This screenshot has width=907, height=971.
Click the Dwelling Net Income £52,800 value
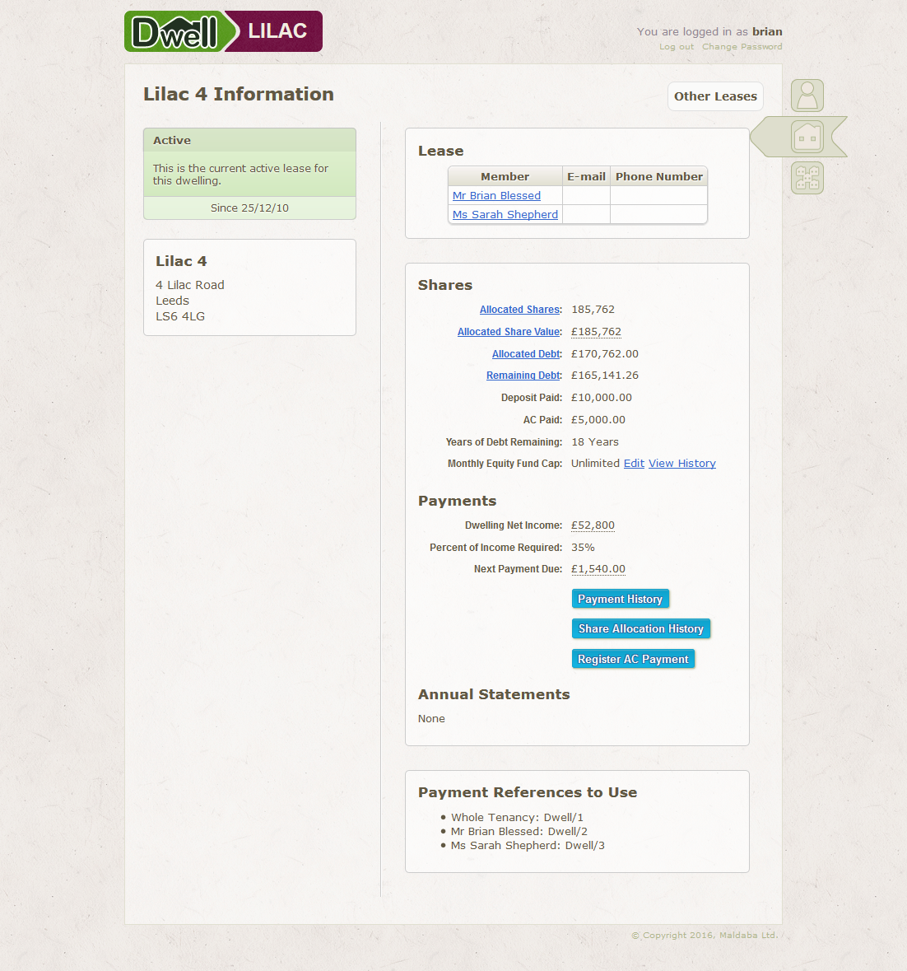pyautogui.click(x=593, y=525)
